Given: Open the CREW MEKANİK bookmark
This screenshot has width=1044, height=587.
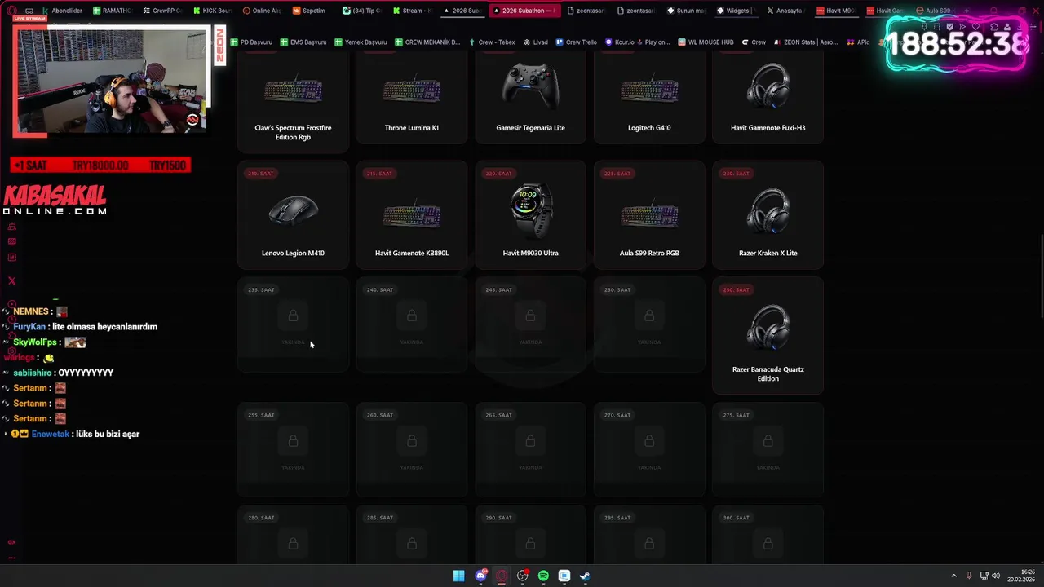Looking at the screenshot, I should [427, 42].
